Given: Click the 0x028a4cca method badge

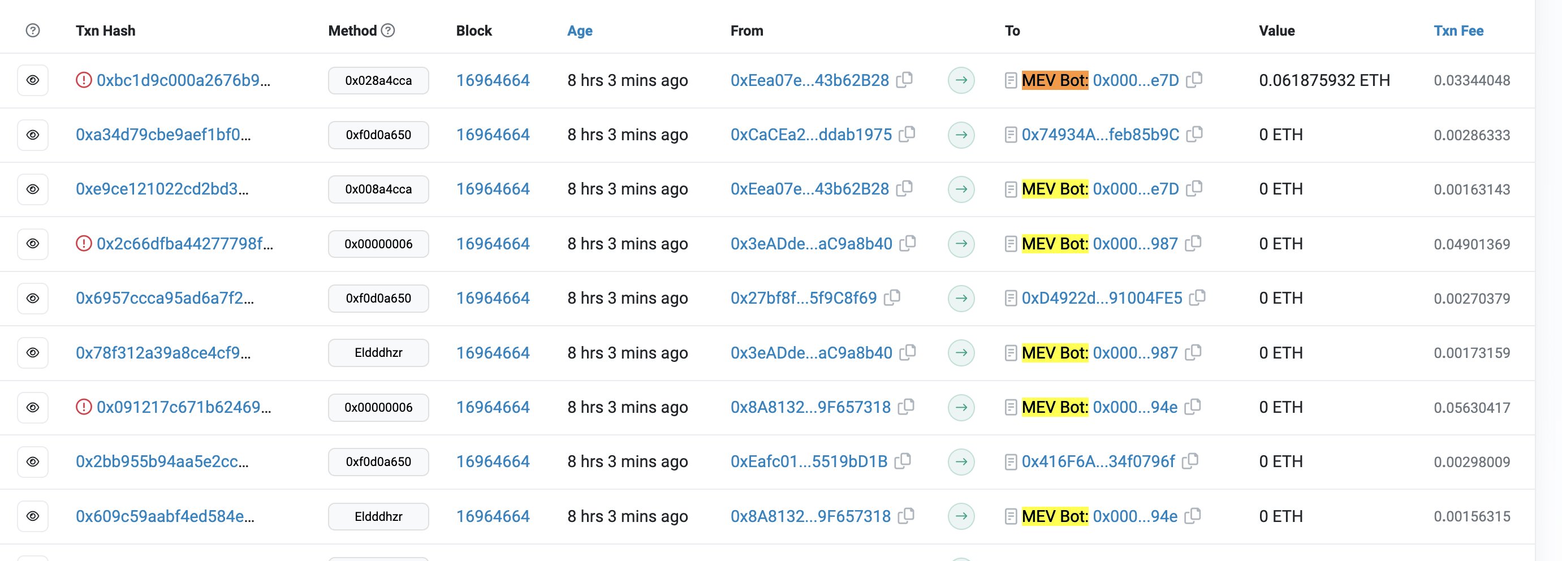Looking at the screenshot, I should tap(378, 79).
